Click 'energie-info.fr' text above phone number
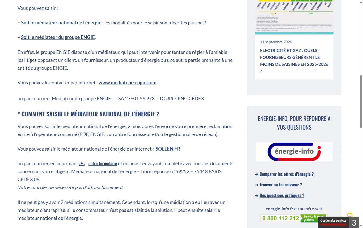 point(279,209)
